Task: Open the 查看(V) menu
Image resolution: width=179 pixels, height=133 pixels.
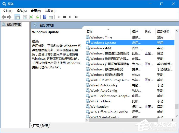Action: 36,11
